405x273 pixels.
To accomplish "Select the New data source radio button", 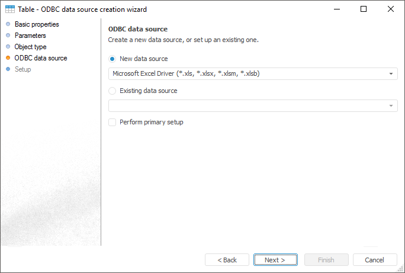I will click(x=112, y=59).
